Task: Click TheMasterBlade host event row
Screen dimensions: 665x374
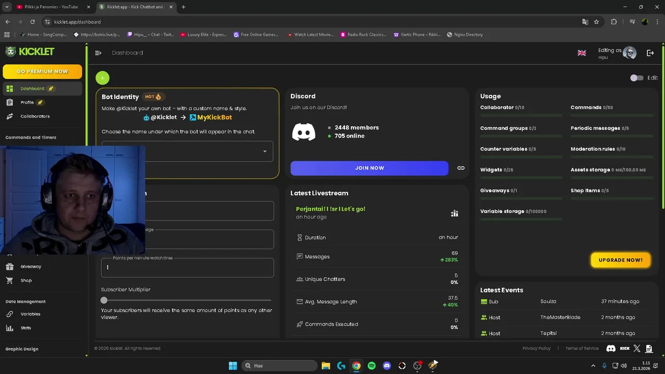Action: tap(566, 317)
